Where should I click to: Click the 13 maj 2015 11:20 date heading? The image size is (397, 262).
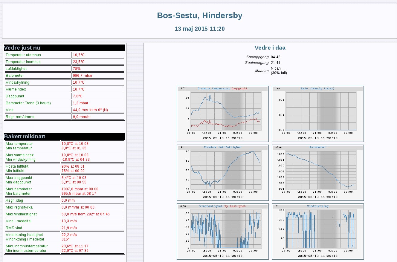pyautogui.click(x=199, y=29)
